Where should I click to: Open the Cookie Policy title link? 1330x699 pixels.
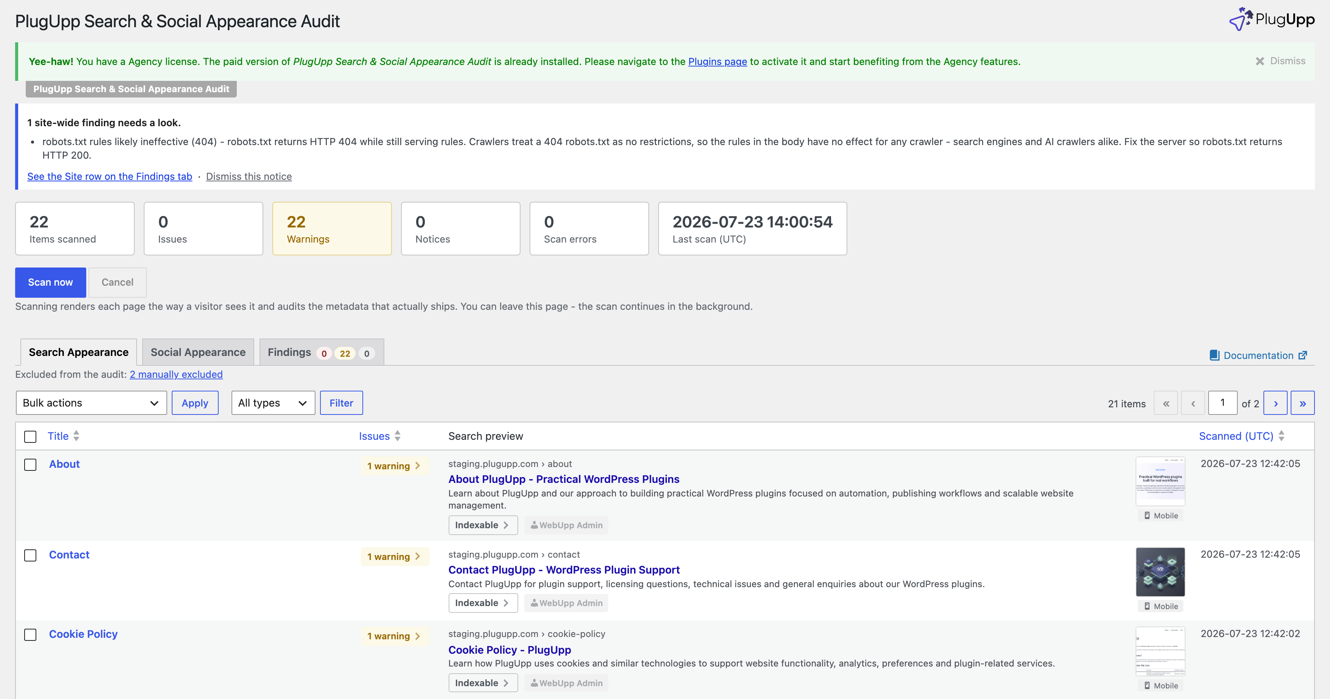click(x=83, y=634)
